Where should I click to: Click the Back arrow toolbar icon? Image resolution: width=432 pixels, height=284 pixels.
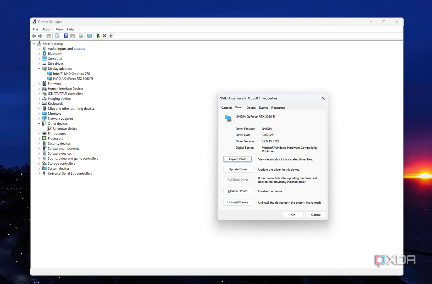(34, 36)
